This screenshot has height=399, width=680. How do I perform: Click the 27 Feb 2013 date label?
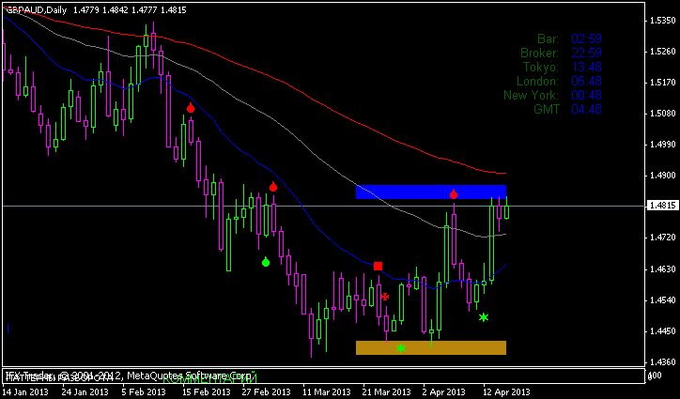(x=267, y=392)
